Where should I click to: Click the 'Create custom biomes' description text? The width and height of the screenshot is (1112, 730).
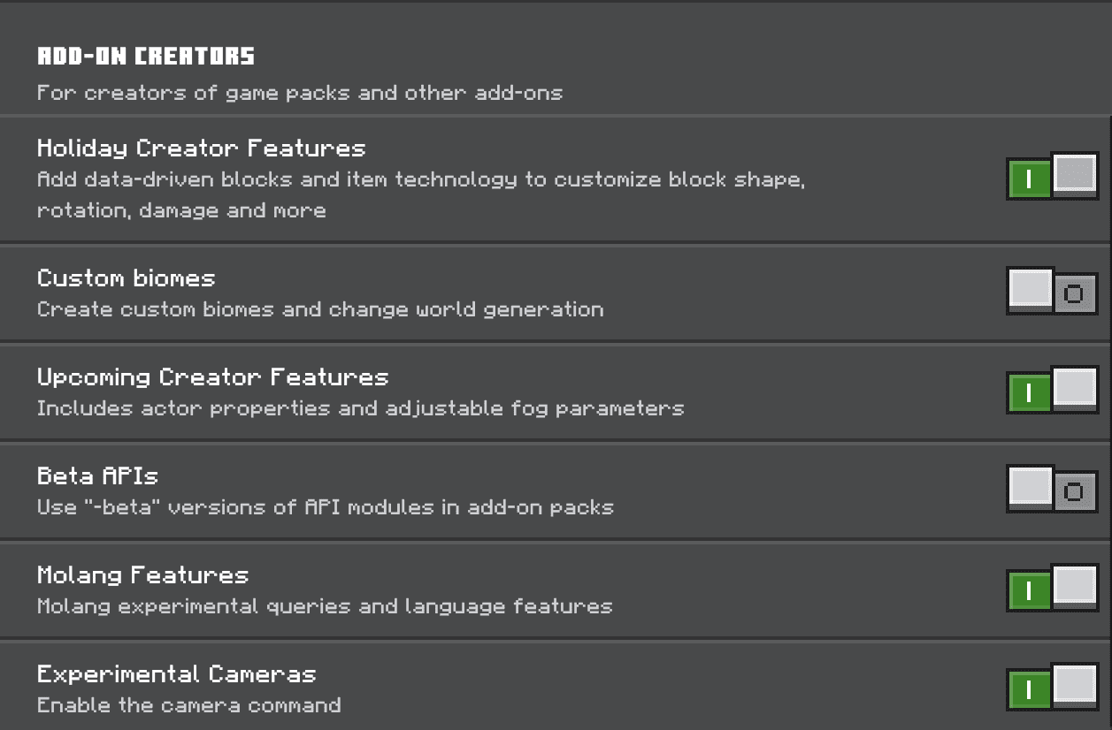320,309
